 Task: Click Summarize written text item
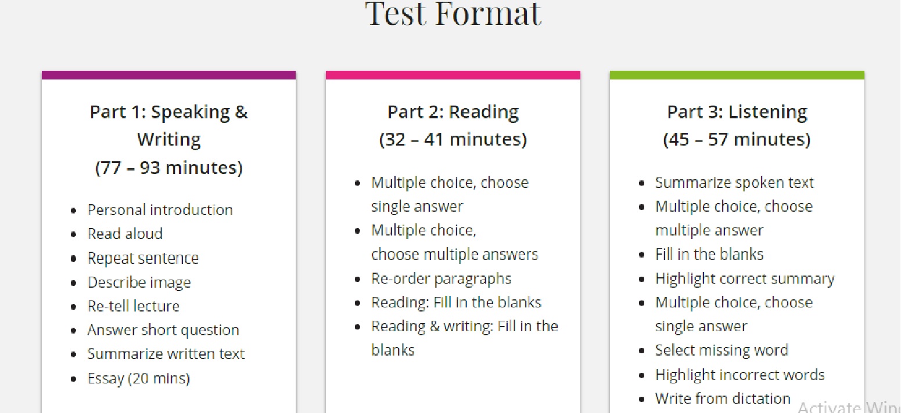166,354
